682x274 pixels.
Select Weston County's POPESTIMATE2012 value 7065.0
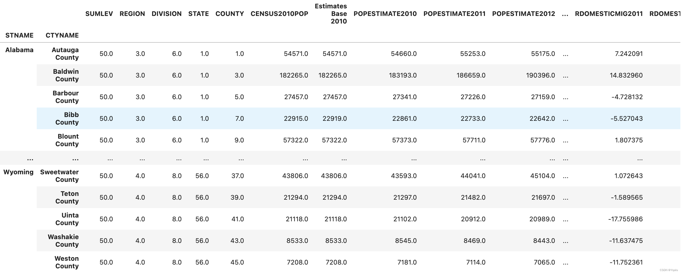pyautogui.click(x=544, y=262)
